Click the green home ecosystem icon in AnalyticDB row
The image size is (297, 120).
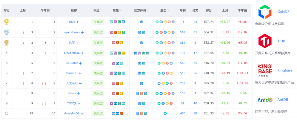pyautogui.click(x=165, y=113)
